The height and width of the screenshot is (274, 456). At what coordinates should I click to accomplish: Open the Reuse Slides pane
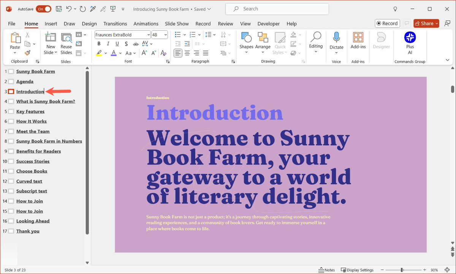[66, 44]
